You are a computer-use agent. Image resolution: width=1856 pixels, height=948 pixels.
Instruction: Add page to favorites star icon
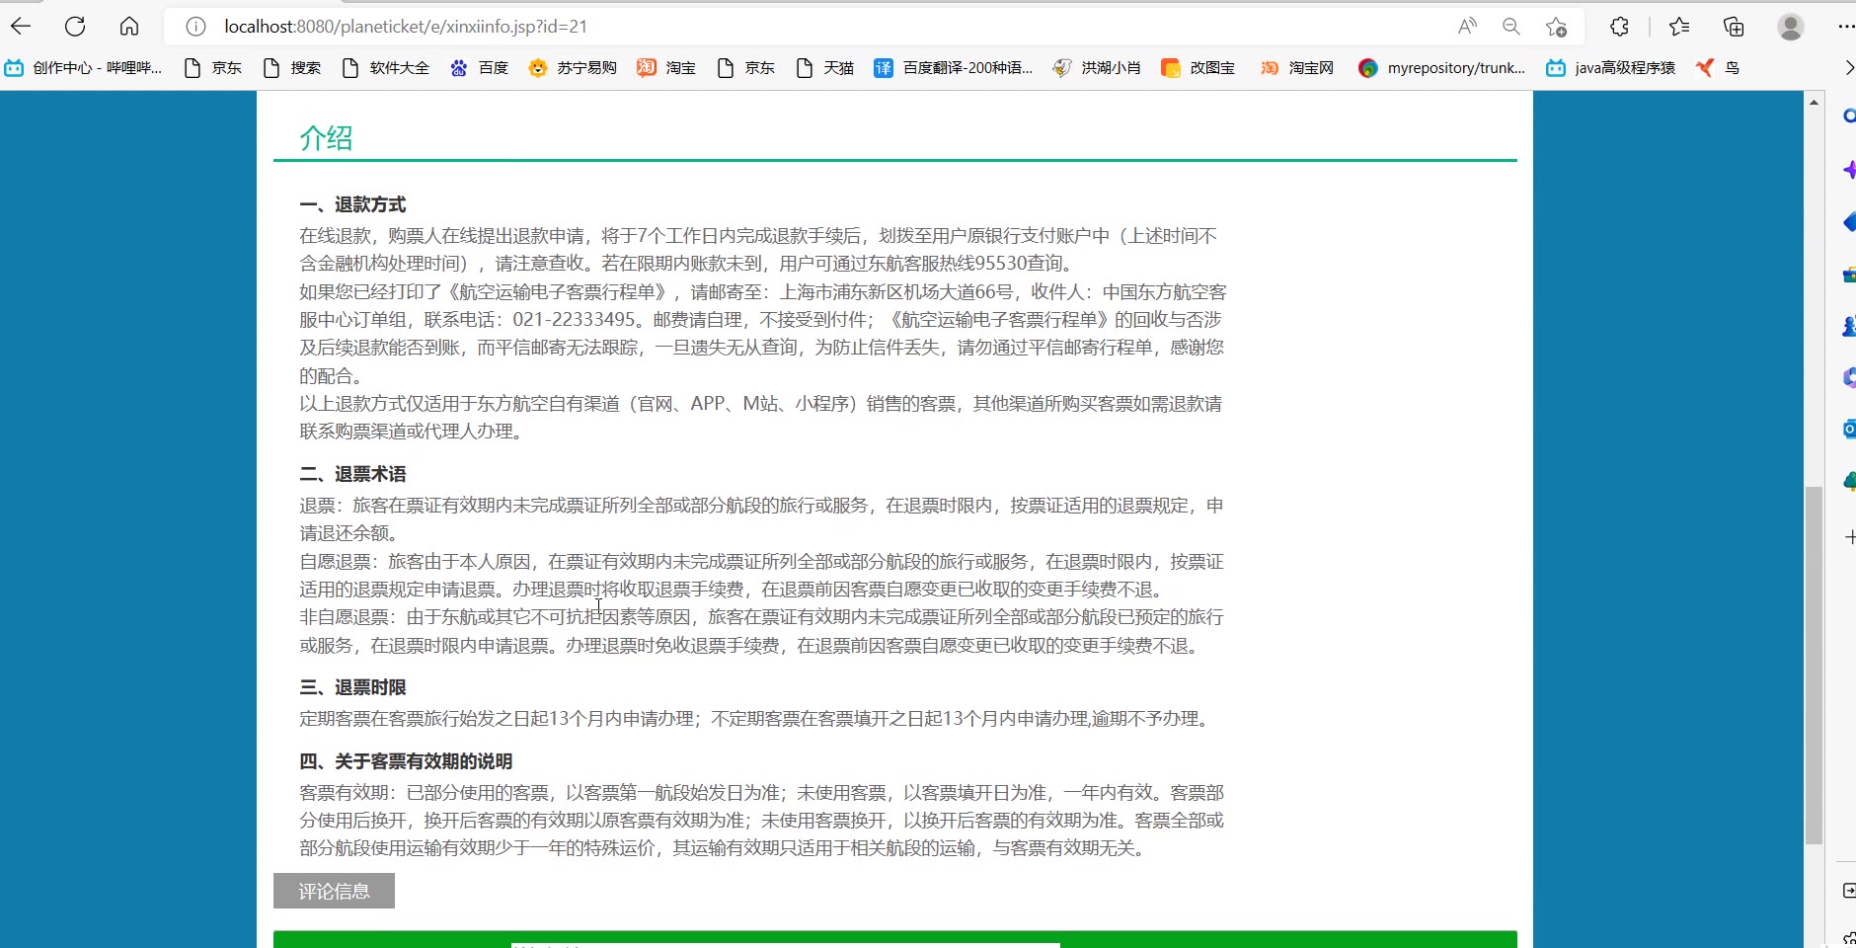1556,27
